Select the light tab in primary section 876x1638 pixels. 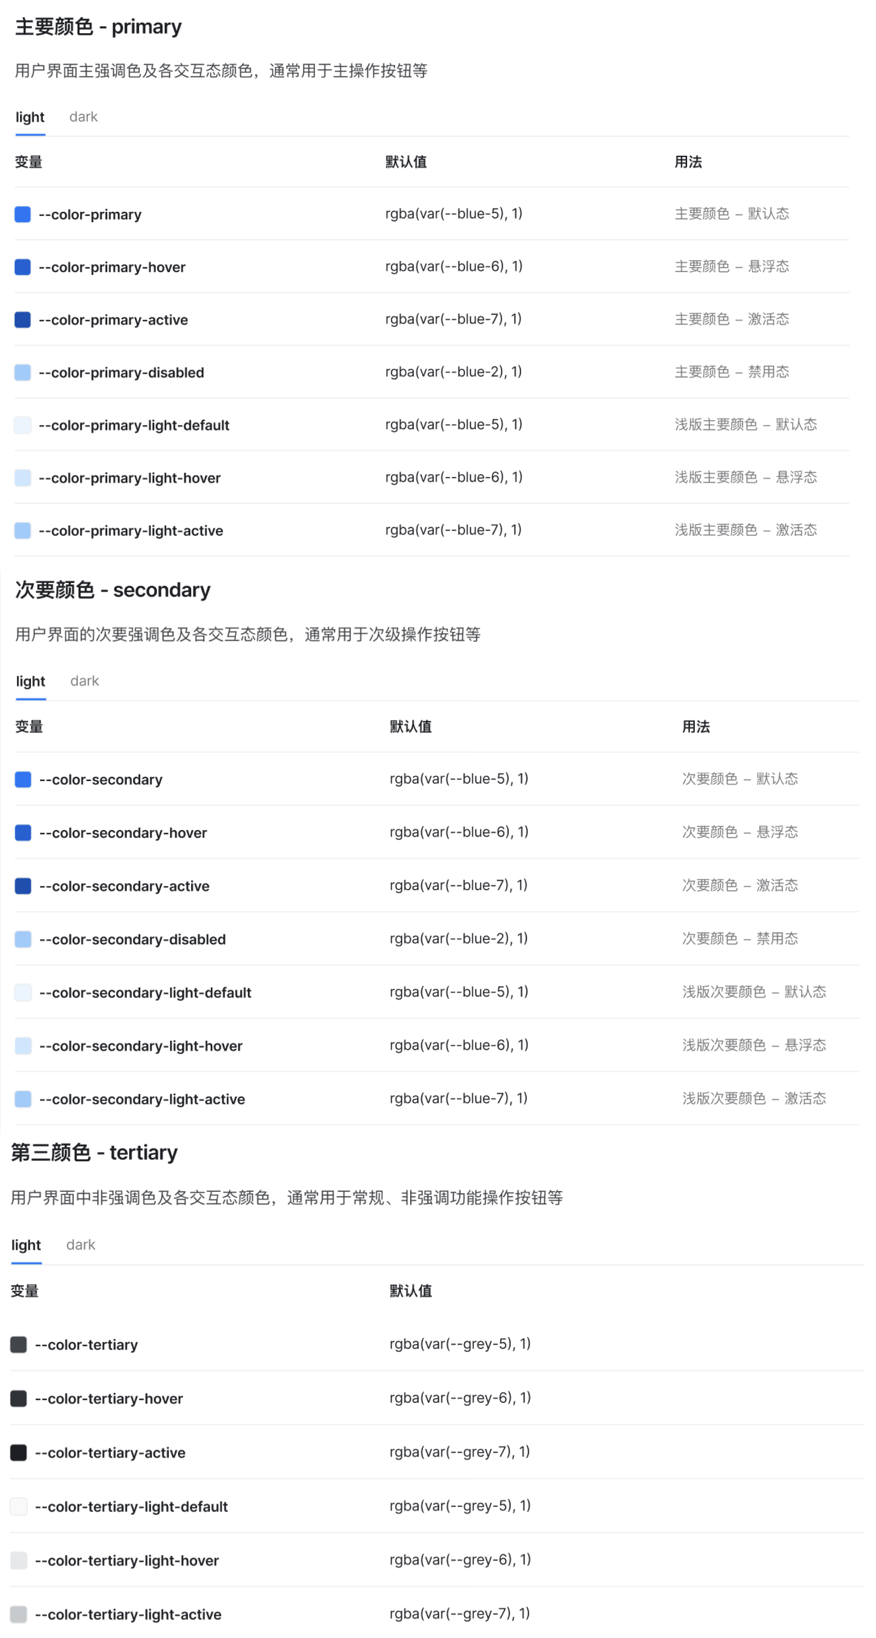[x=30, y=117]
